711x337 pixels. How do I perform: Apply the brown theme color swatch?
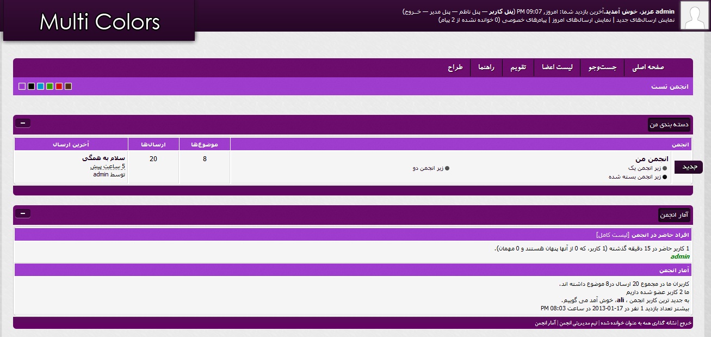click(68, 87)
